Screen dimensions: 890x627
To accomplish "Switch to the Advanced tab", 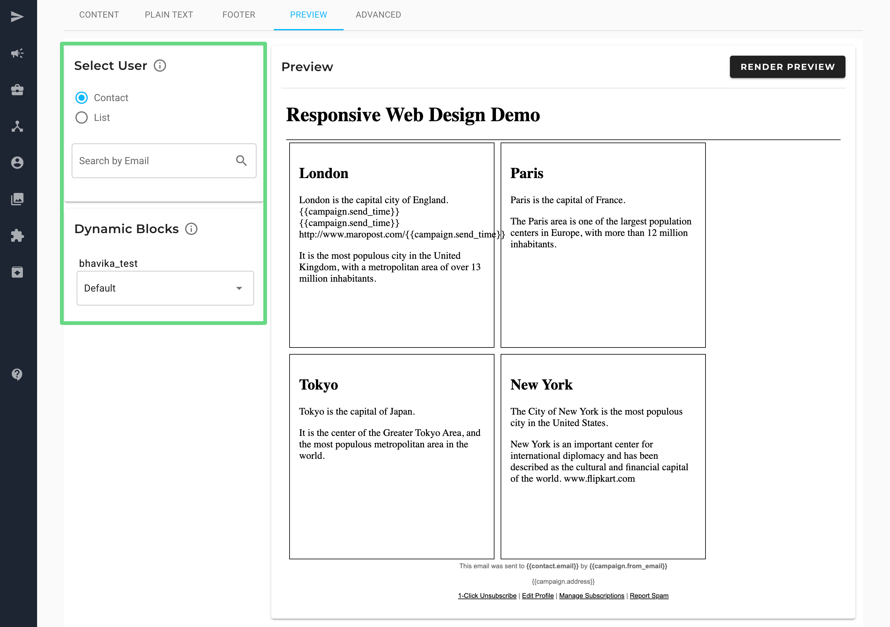I will click(x=378, y=15).
